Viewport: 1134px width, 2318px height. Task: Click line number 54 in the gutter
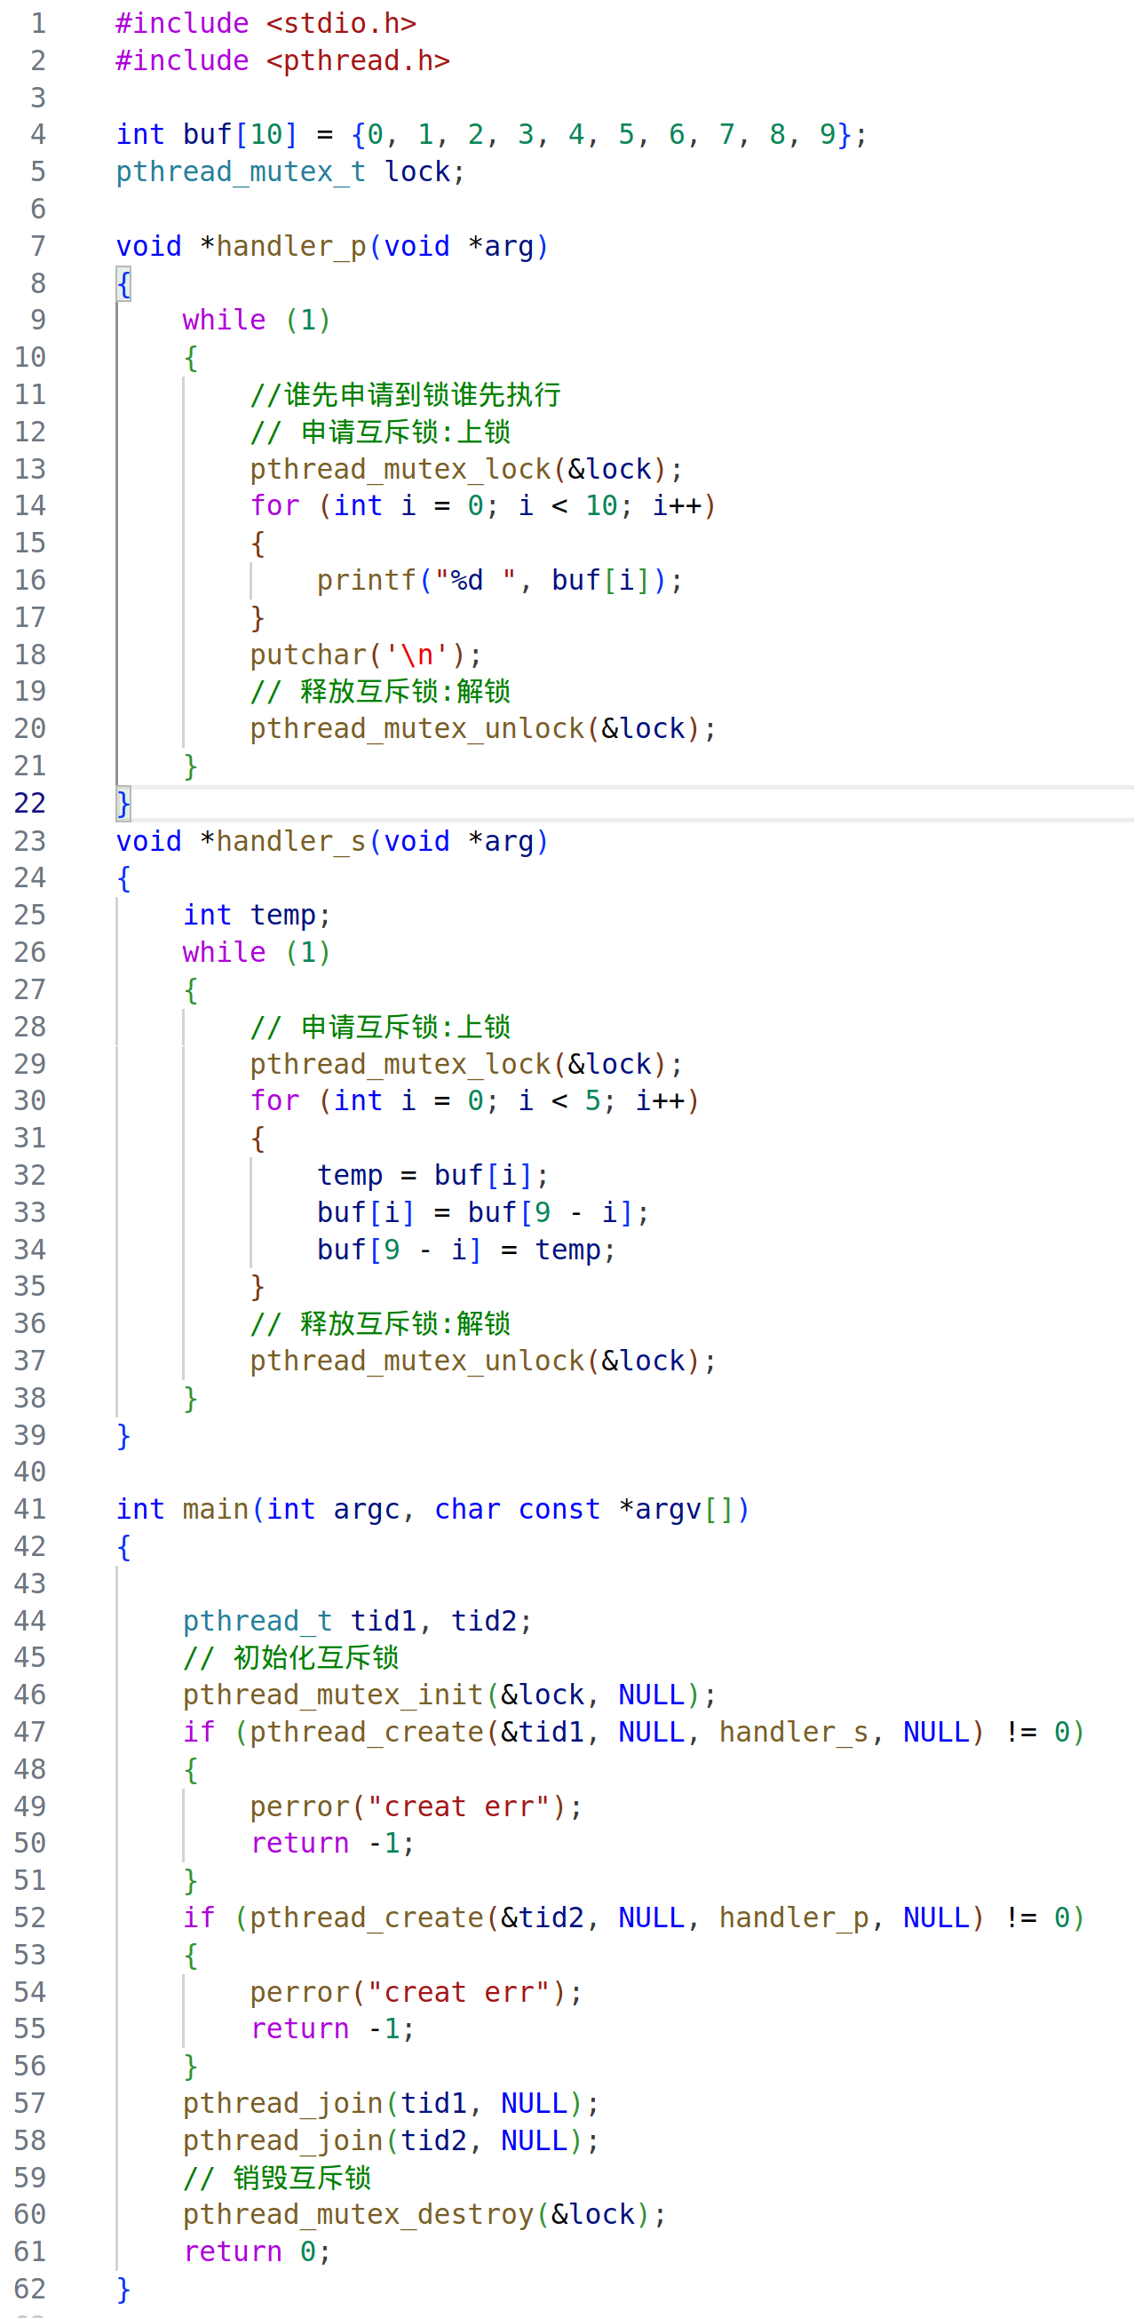click(29, 1992)
